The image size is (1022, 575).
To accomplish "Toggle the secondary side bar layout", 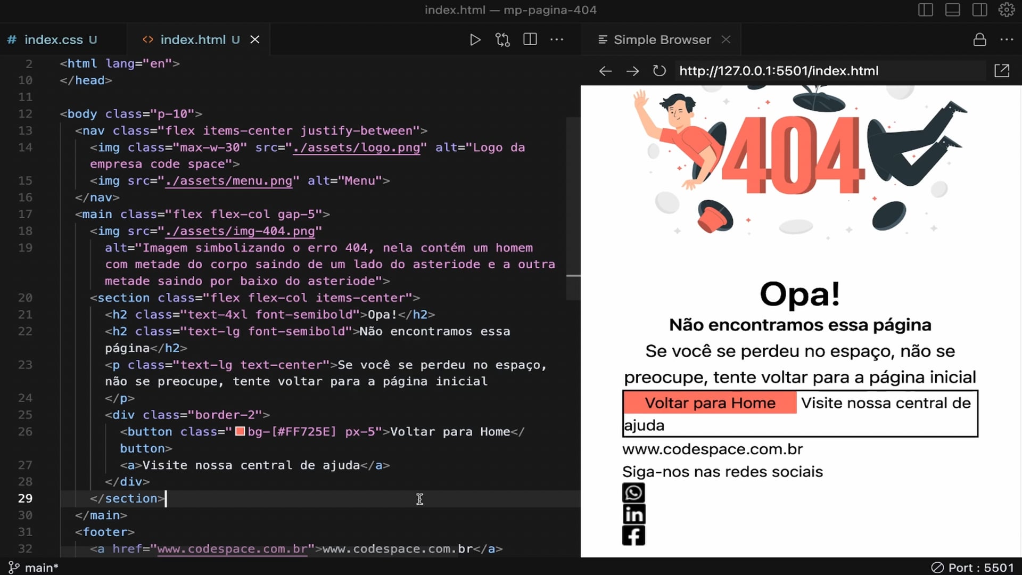I will [x=979, y=10].
